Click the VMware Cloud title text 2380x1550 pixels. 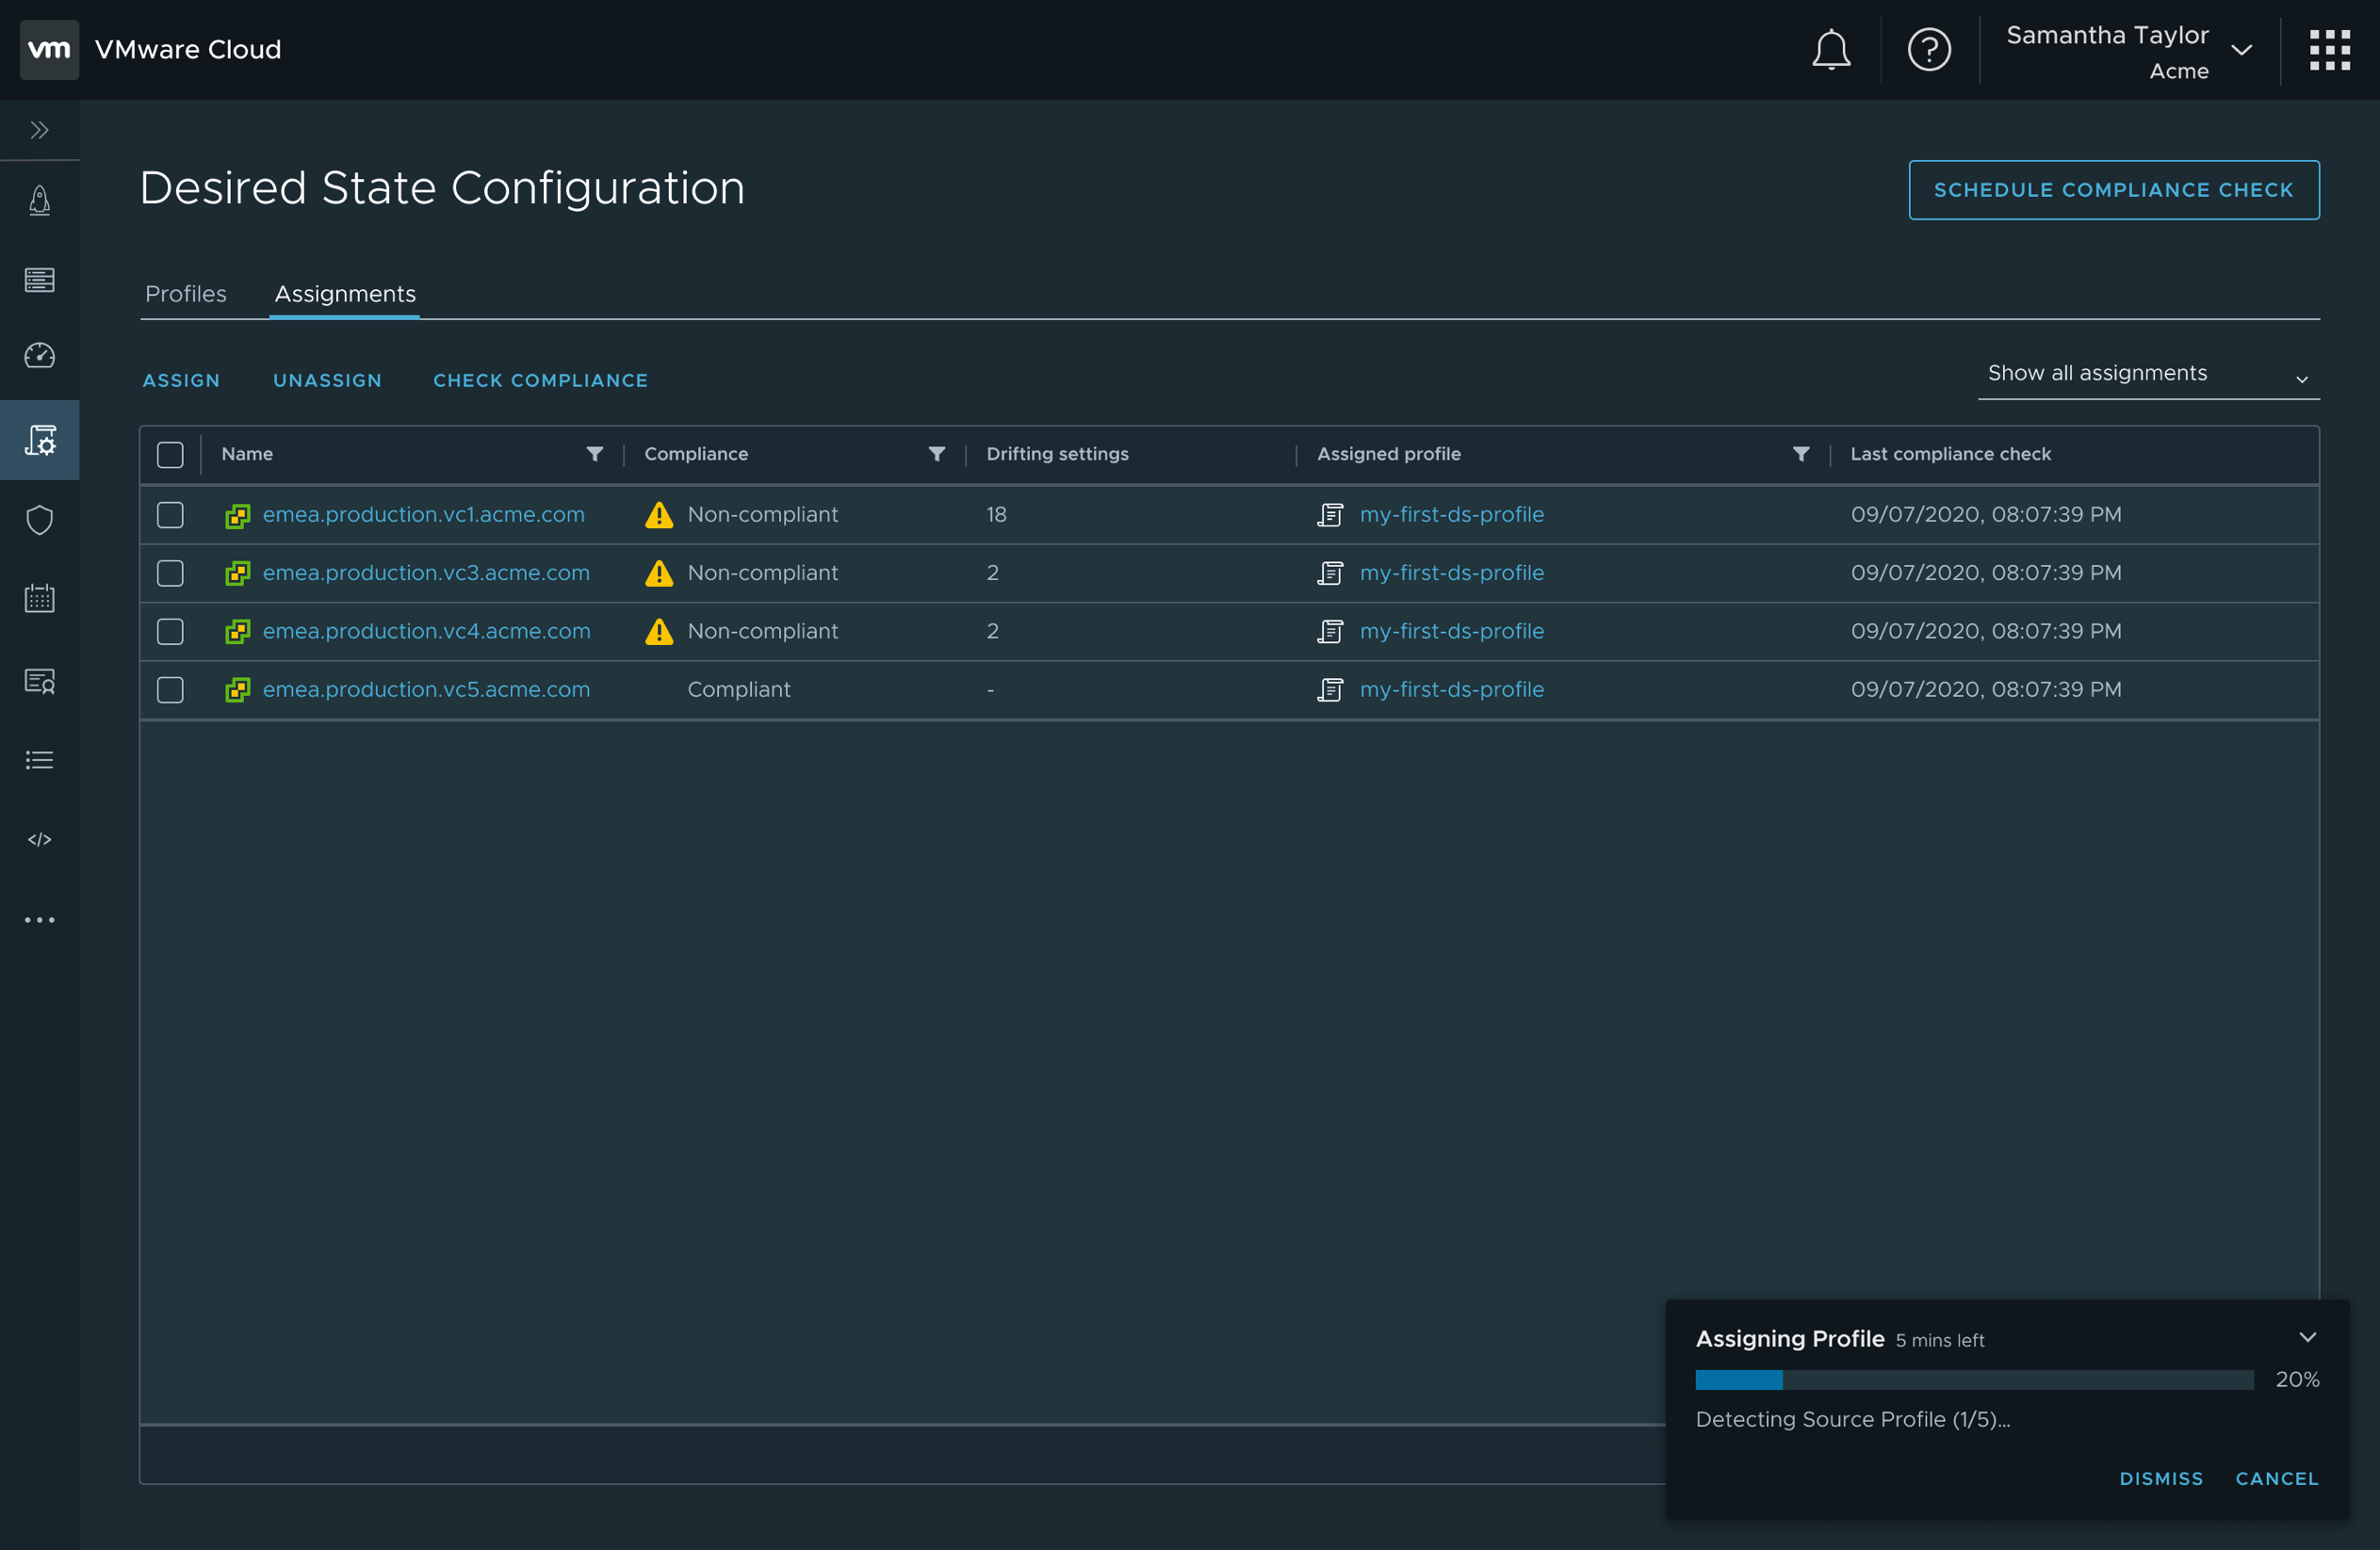[188, 49]
